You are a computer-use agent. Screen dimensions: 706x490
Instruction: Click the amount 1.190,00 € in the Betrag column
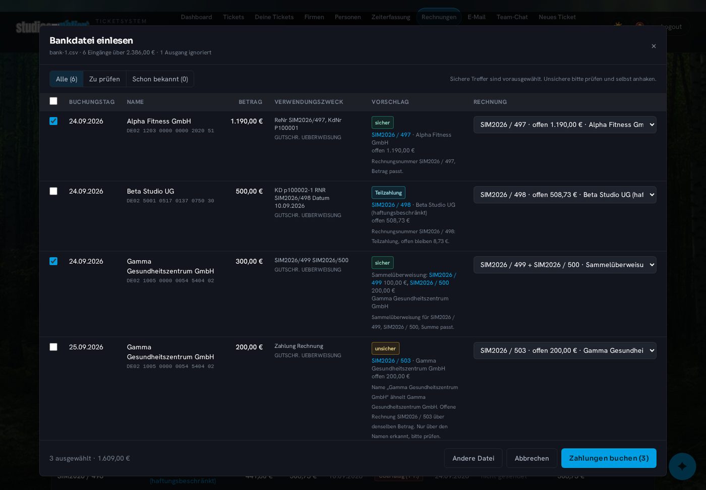(x=247, y=121)
